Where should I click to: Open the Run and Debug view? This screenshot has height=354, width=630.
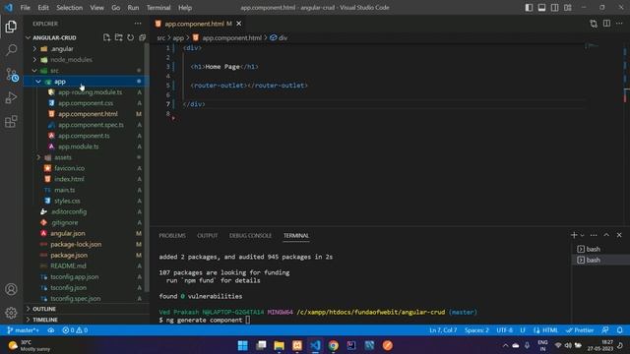tap(11, 97)
